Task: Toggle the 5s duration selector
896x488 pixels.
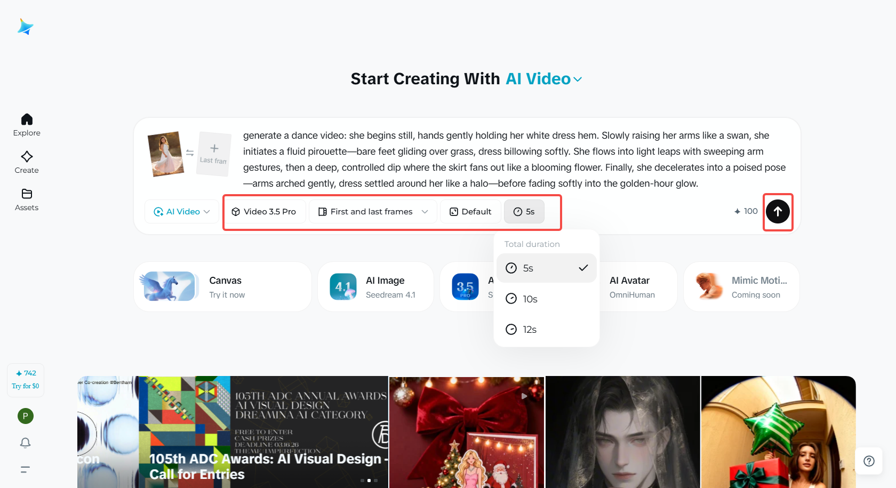Action: 524,212
